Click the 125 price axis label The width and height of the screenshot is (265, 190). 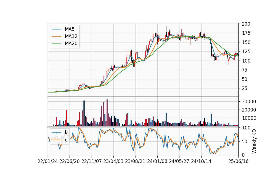click(x=246, y=51)
